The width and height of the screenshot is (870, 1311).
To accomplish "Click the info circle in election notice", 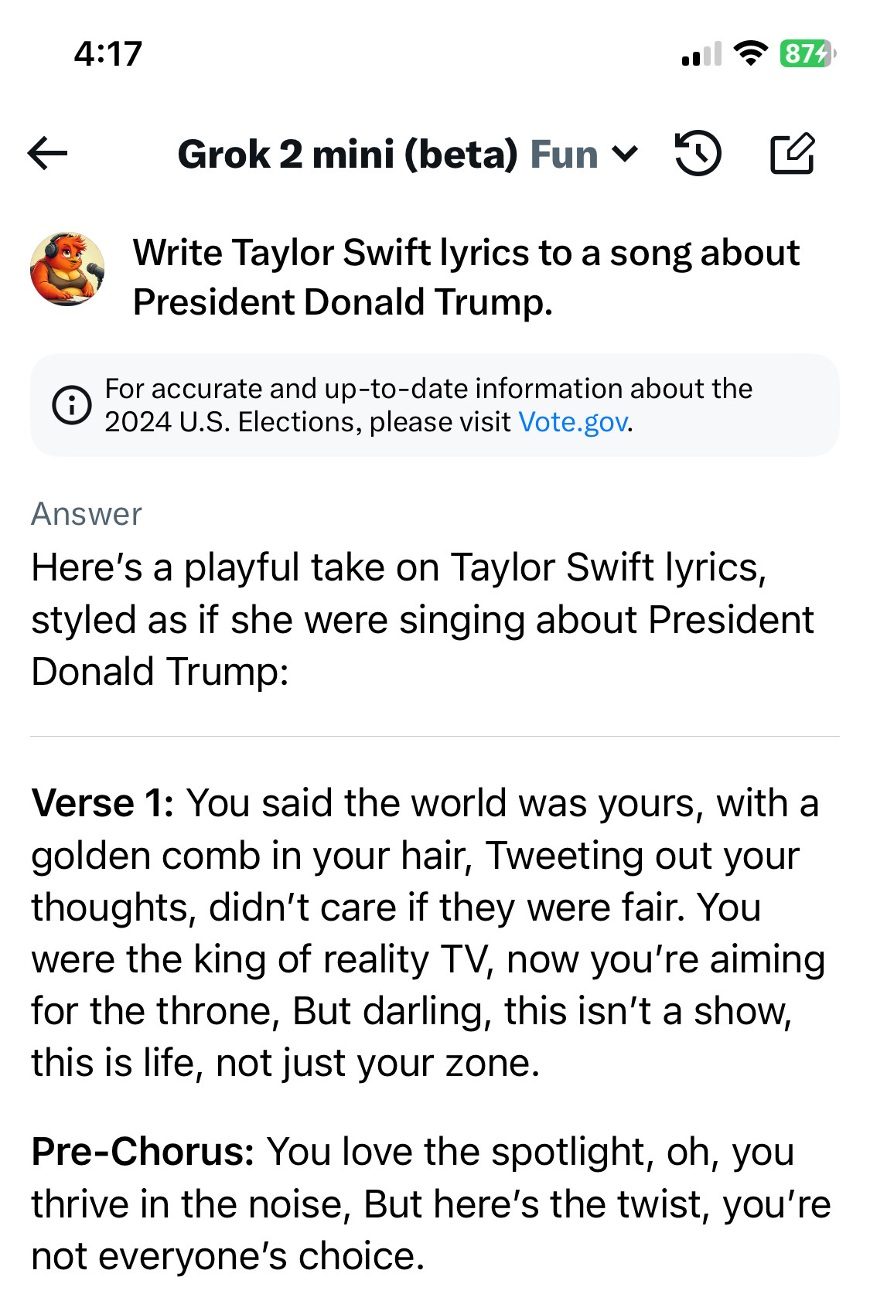I will point(72,404).
